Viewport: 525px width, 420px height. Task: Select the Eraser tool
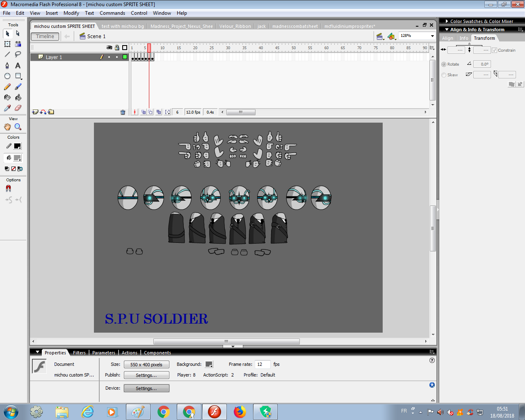[18, 108]
